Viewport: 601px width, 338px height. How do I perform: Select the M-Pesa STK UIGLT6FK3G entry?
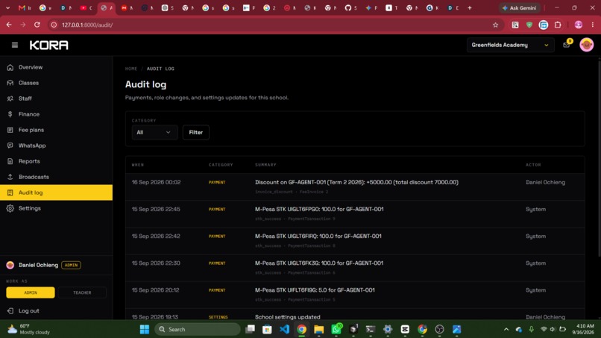pyautogui.click(x=319, y=263)
